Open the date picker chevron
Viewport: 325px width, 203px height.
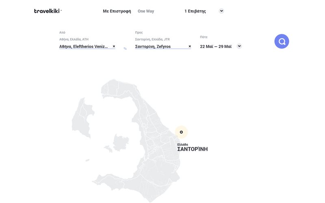click(x=239, y=46)
